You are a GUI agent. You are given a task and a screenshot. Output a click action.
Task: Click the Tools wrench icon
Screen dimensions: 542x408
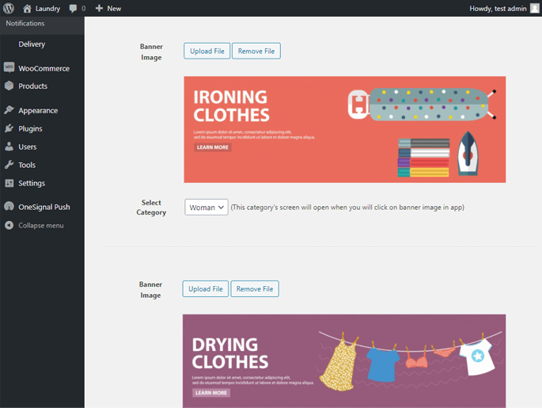coord(9,165)
